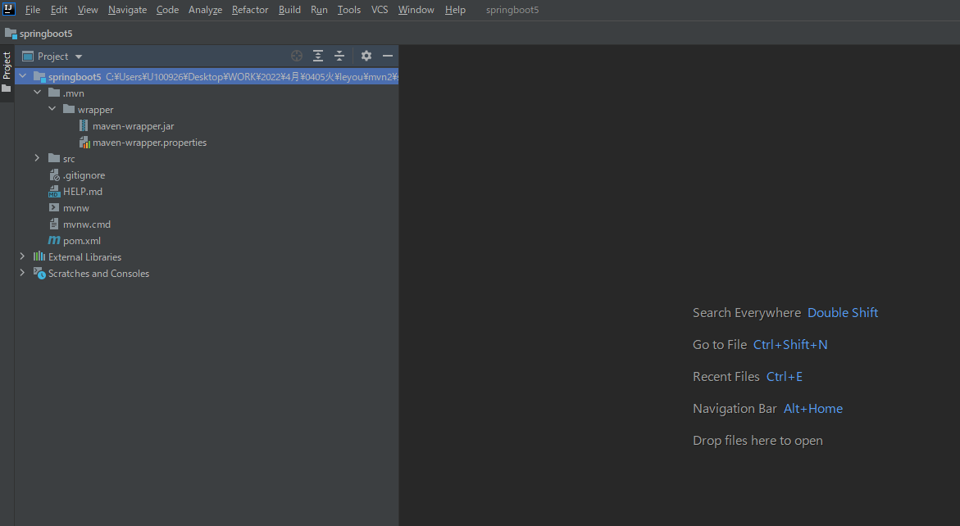
Task: Select maven-wrapper.properties in the tree
Action: coord(149,143)
